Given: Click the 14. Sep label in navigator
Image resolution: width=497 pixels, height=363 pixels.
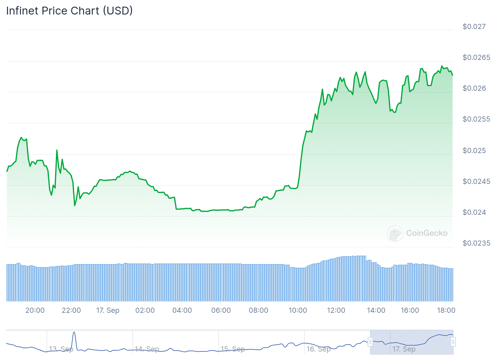Looking at the screenshot, I should point(147,349).
